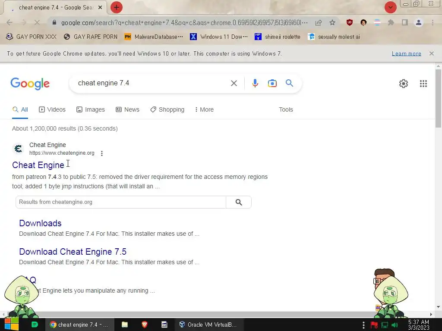Open the taskbar clock showing 5:37 AM
The height and width of the screenshot is (331, 442).
(419, 325)
